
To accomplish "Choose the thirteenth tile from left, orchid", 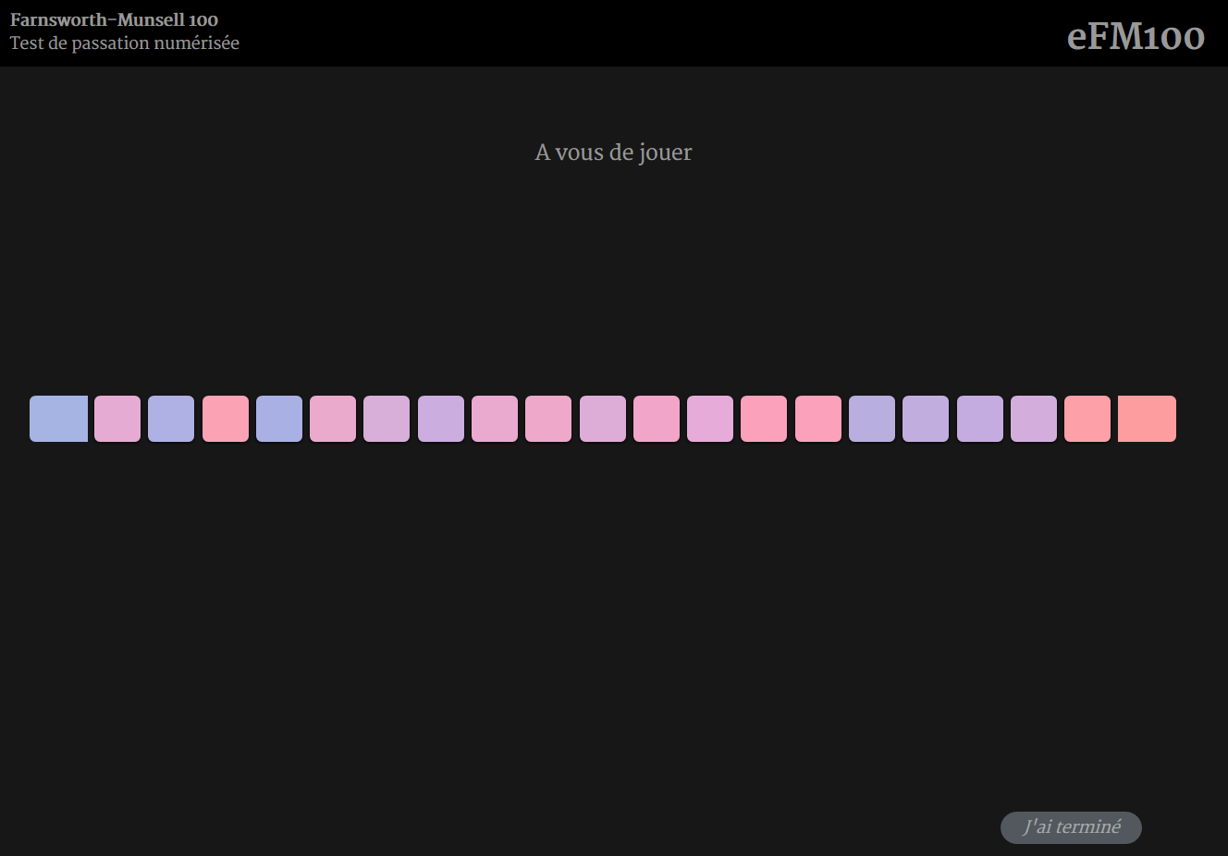I will coord(710,419).
